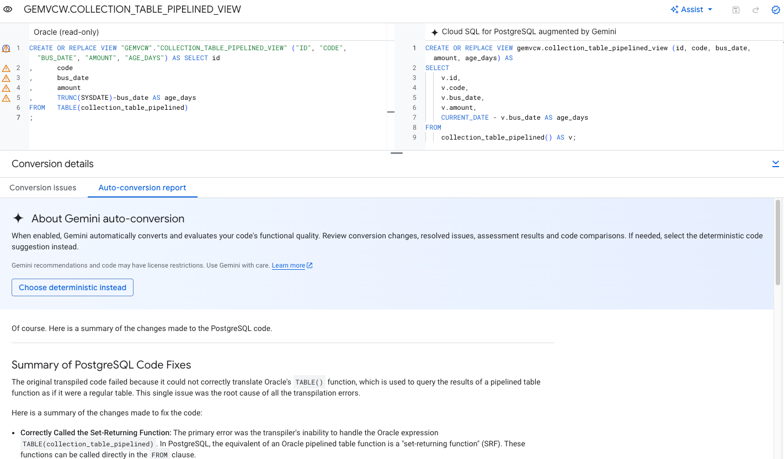
Task: Click the verified badge icon at top right
Action: 775,9
